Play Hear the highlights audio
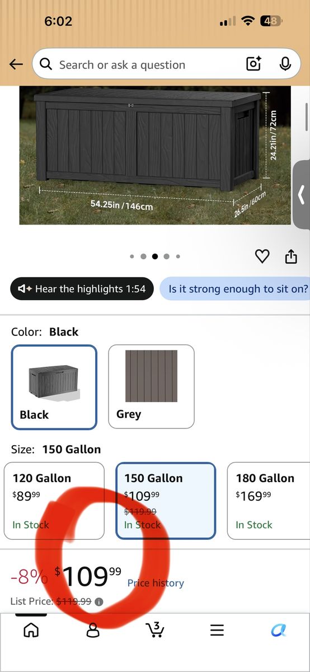The image size is (310, 672). [82, 289]
